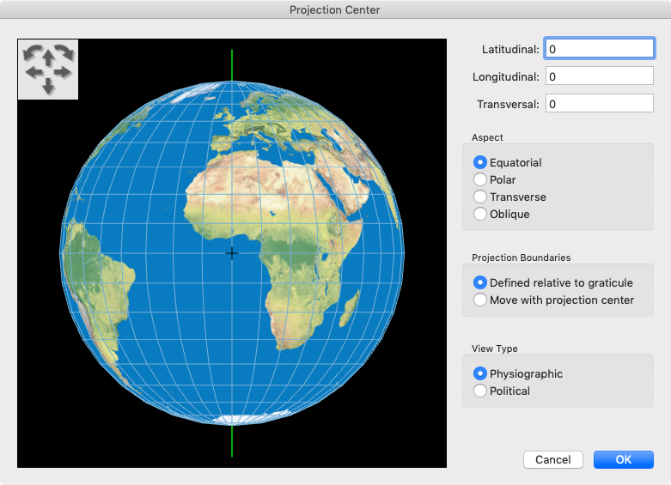This screenshot has height=485, width=671.
Task: Click the crosshair at the globe center
Action: pos(231,253)
